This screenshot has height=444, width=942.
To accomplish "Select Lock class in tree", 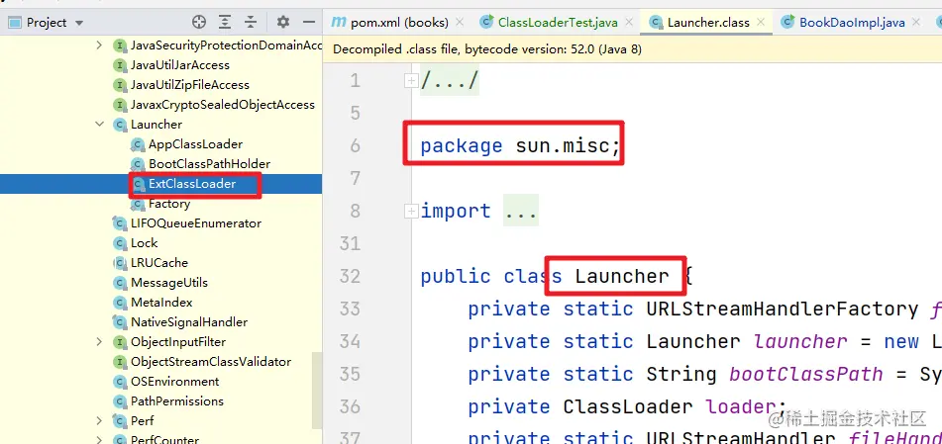I will point(145,243).
